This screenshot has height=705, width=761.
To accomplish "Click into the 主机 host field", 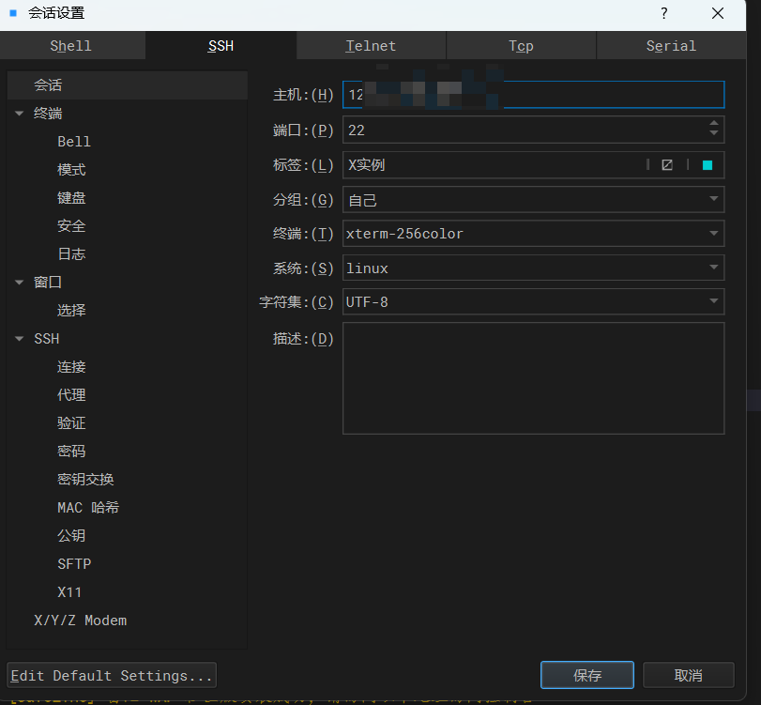I will pyautogui.click(x=533, y=95).
